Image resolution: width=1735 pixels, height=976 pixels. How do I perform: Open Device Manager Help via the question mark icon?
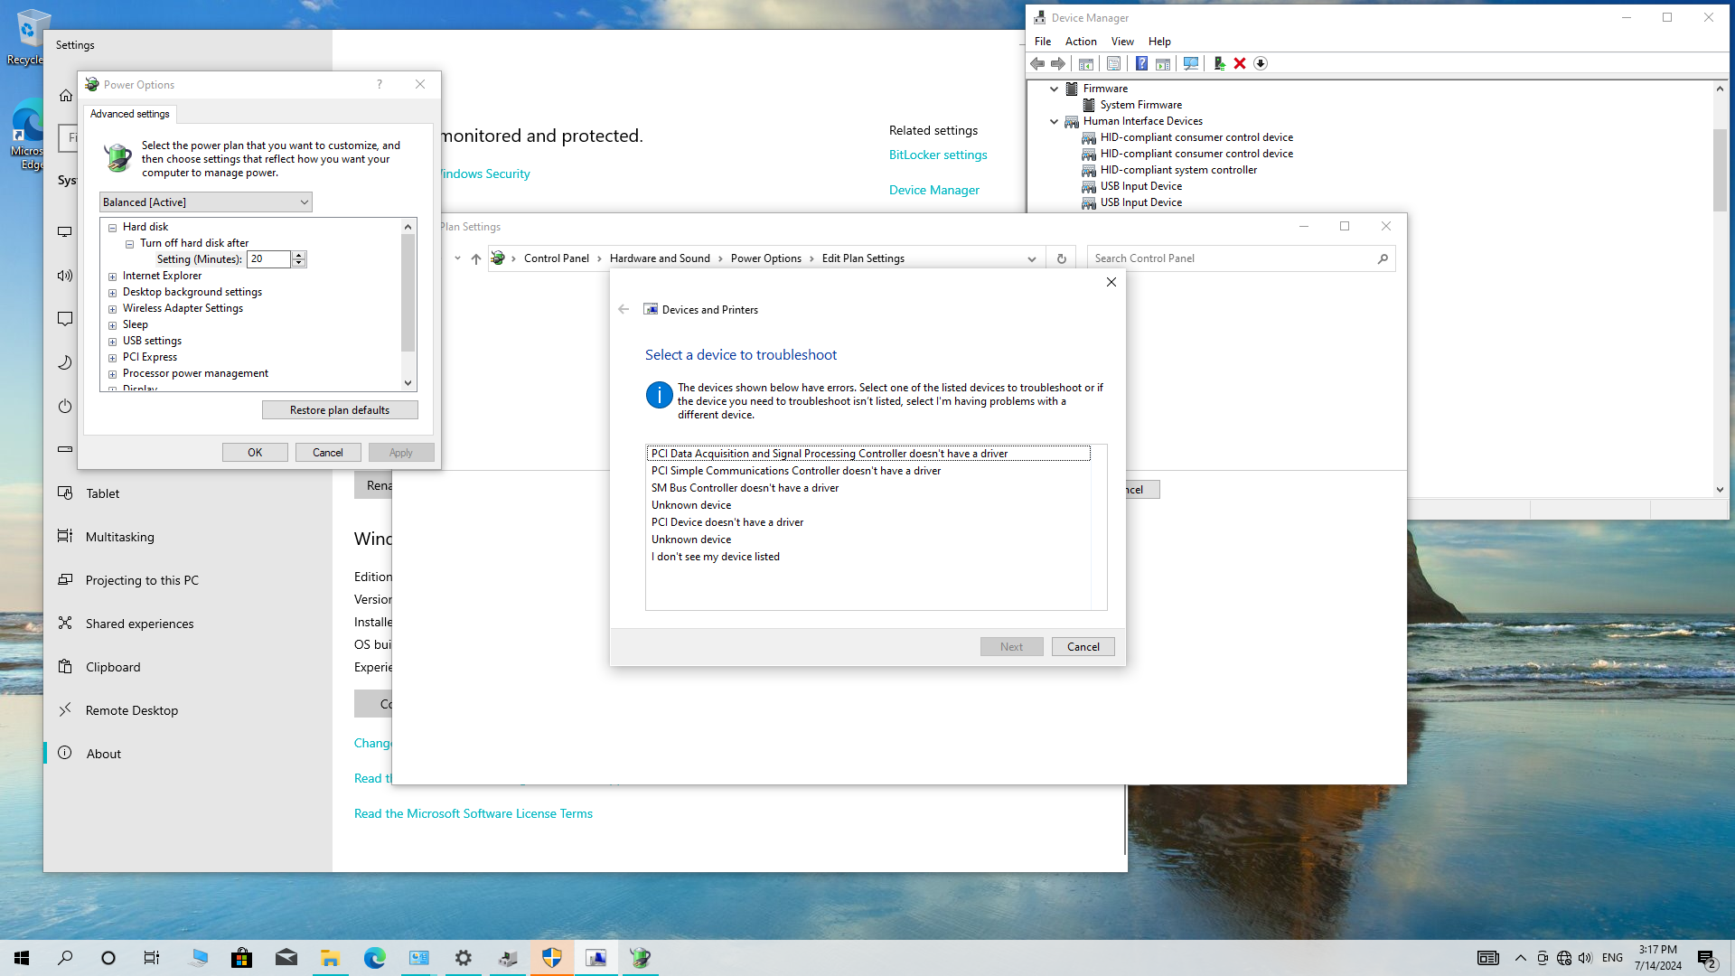click(x=1141, y=63)
